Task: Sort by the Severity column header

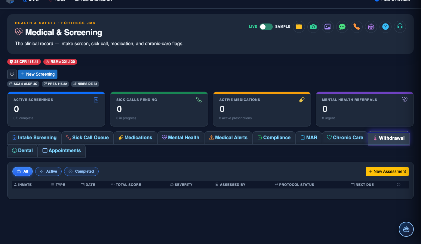Action: coord(181,185)
